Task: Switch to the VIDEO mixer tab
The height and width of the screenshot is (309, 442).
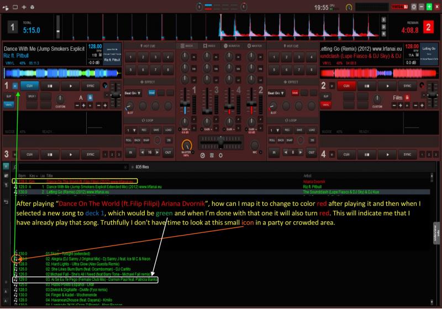Action: pyautogui.click(x=209, y=45)
